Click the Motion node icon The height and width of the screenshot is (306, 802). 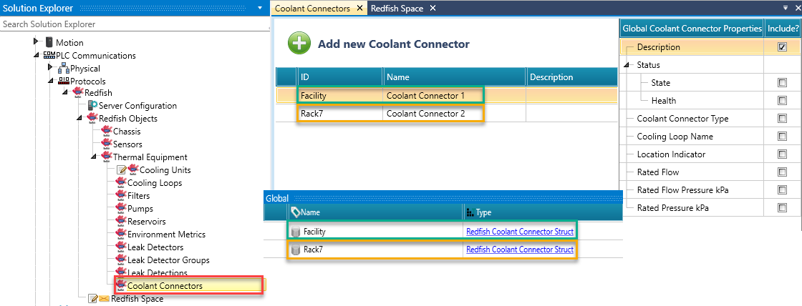tap(49, 43)
